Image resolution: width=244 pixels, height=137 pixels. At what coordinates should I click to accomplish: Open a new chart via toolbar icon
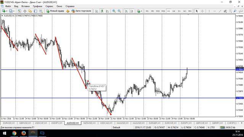coord(3,11)
